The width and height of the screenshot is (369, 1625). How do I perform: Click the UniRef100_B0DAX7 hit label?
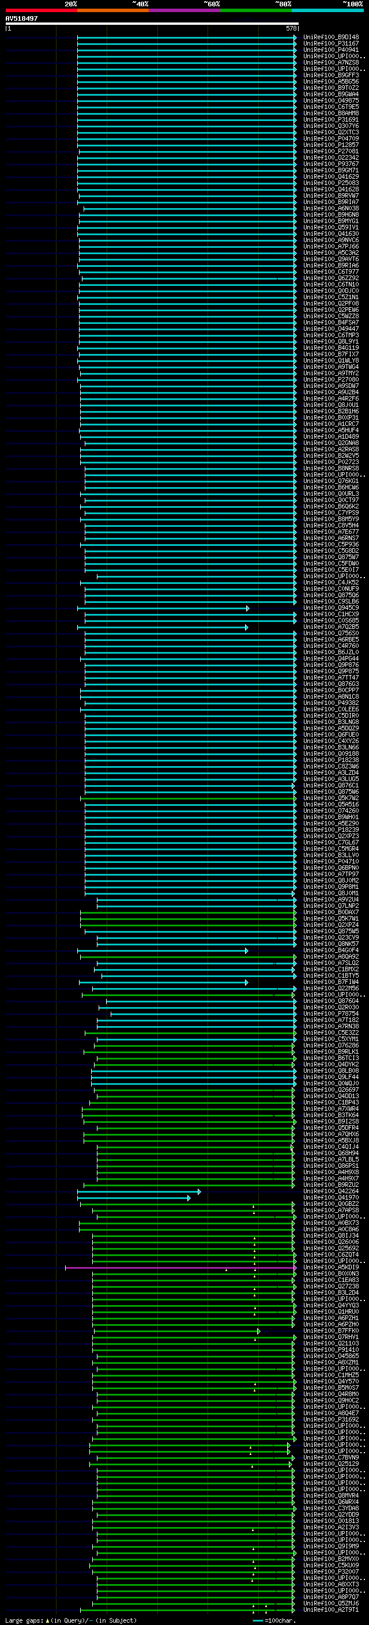tap(330, 912)
